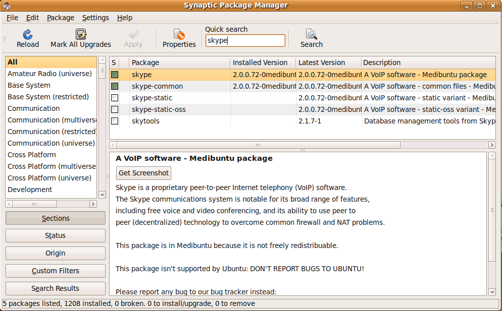Open the Edit menu
The height and width of the screenshot is (311, 502).
coord(32,18)
